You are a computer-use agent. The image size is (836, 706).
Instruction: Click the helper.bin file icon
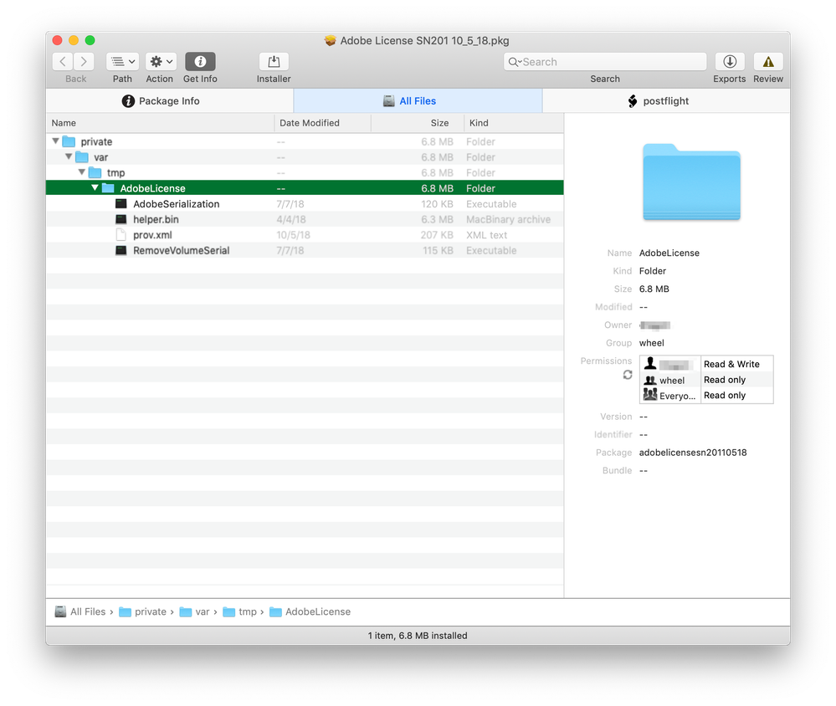point(121,219)
